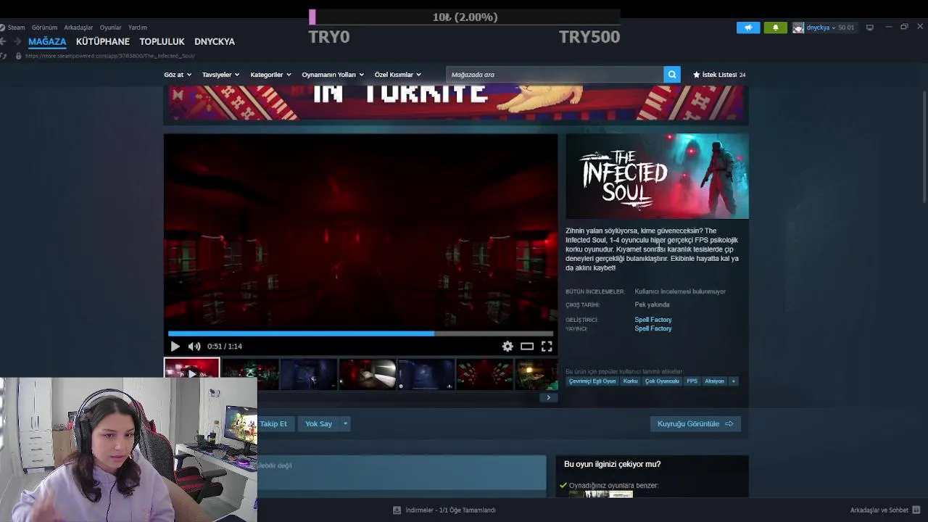Click the magnifier search button
Image resolution: width=928 pixels, height=522 pixels.
(x=672, y=75)
